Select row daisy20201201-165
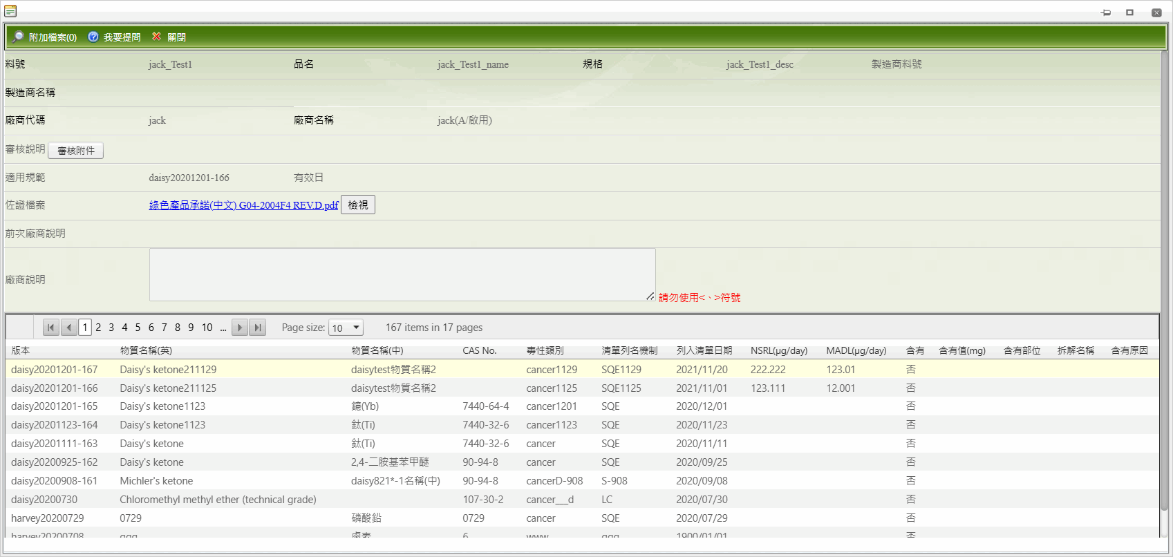This screenshot has height=557, width=1173. point(582,406)
